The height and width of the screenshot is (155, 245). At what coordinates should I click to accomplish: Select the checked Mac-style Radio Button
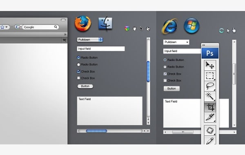pos(78,58)
